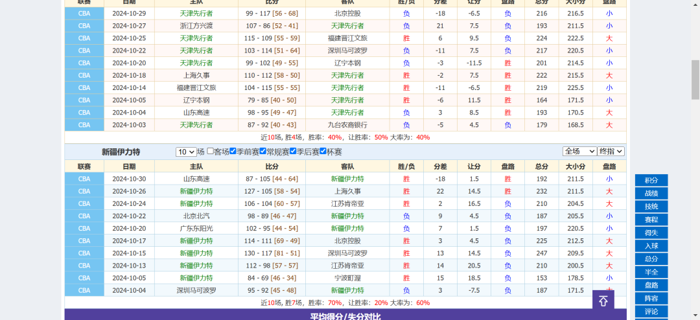Go to 半全 in the side menu
The image size is (700, 320).
(x=651, y=272)
